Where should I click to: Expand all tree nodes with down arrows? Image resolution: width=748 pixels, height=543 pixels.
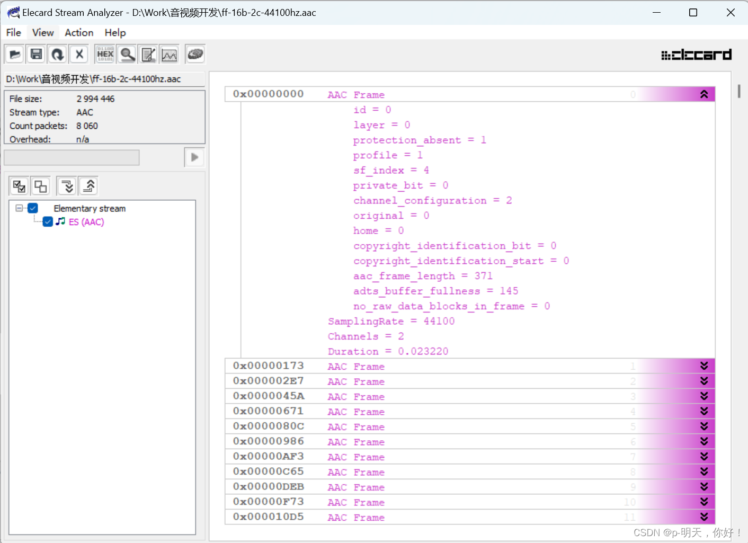(x=67, y=186)
